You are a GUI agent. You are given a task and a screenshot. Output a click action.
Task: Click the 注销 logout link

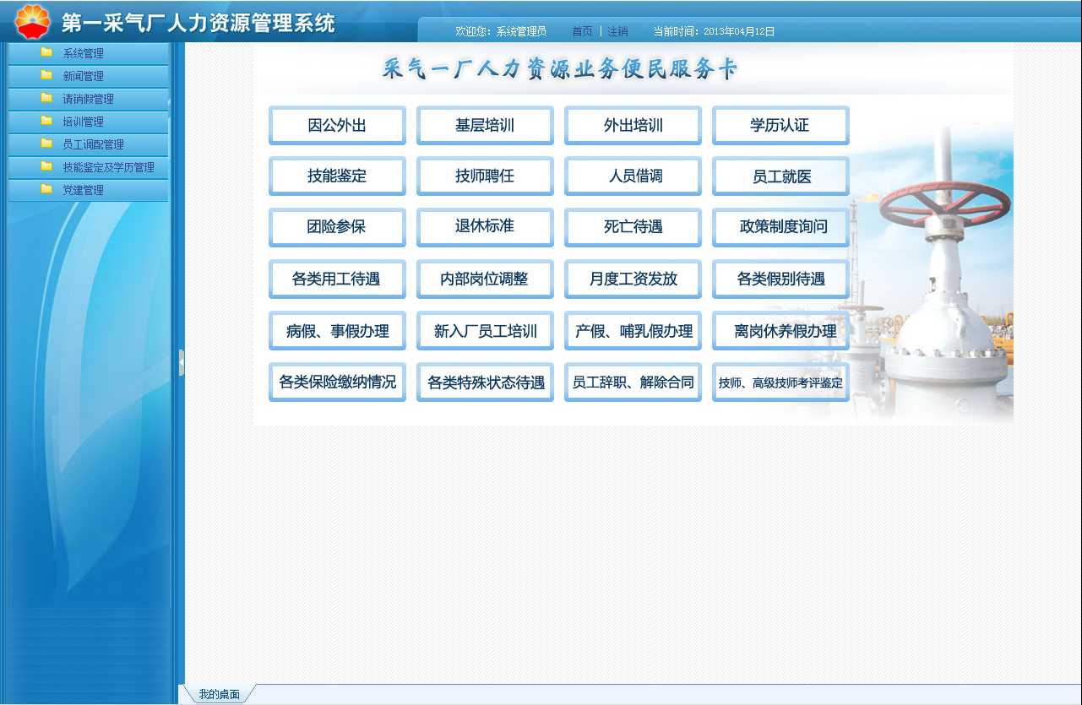[617, 31]
